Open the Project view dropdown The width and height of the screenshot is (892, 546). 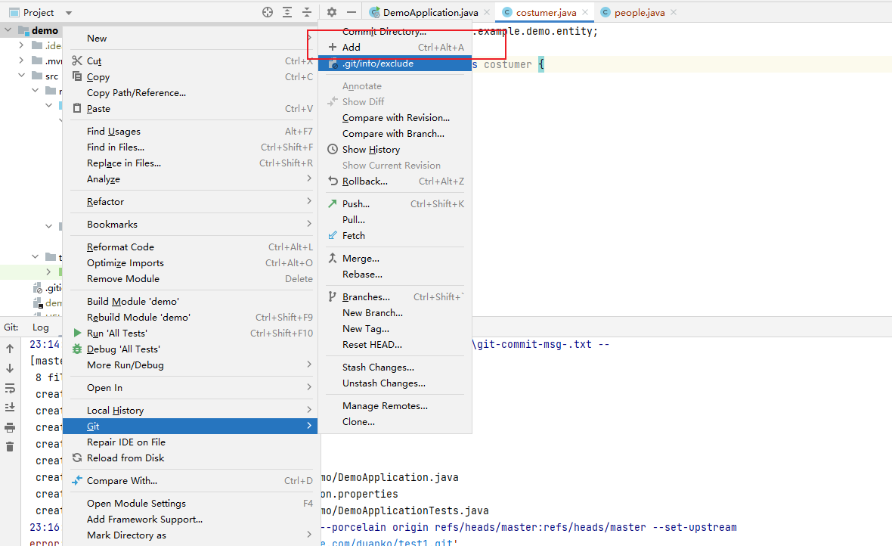coord(69,13)
